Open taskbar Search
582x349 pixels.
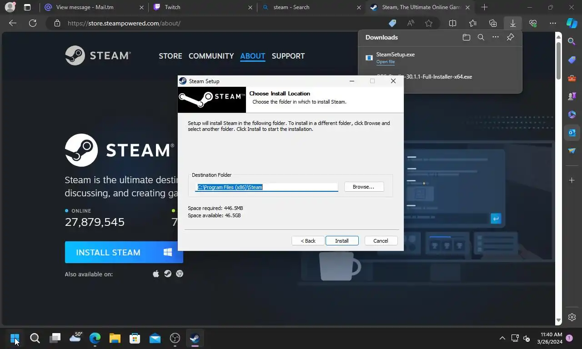point(35,338)
